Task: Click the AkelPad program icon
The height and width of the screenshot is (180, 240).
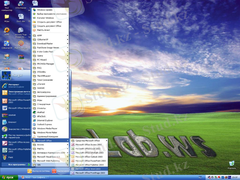Action: [34, 112]
